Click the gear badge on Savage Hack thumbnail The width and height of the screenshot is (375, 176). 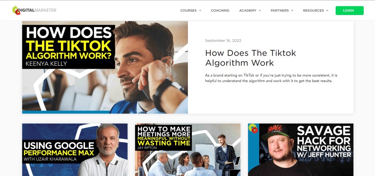coord(253,128)
